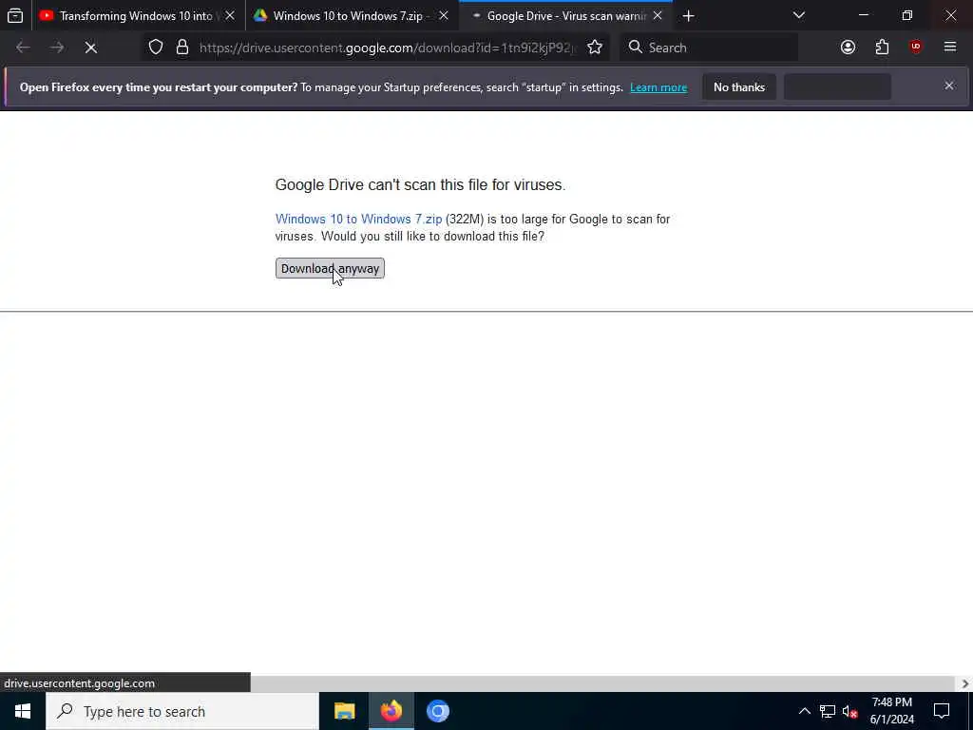This screenshot has width=973, height=730.
Task: Click horizontal scrollbar right arrow
Action: click(965, 683)
